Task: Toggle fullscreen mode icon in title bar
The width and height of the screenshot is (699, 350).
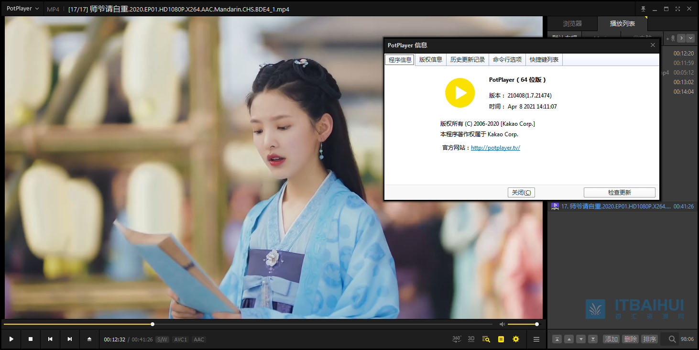Action: (x=678, y=9)
